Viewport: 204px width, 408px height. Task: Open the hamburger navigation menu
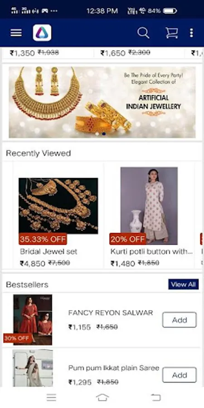tap(16, 33)
